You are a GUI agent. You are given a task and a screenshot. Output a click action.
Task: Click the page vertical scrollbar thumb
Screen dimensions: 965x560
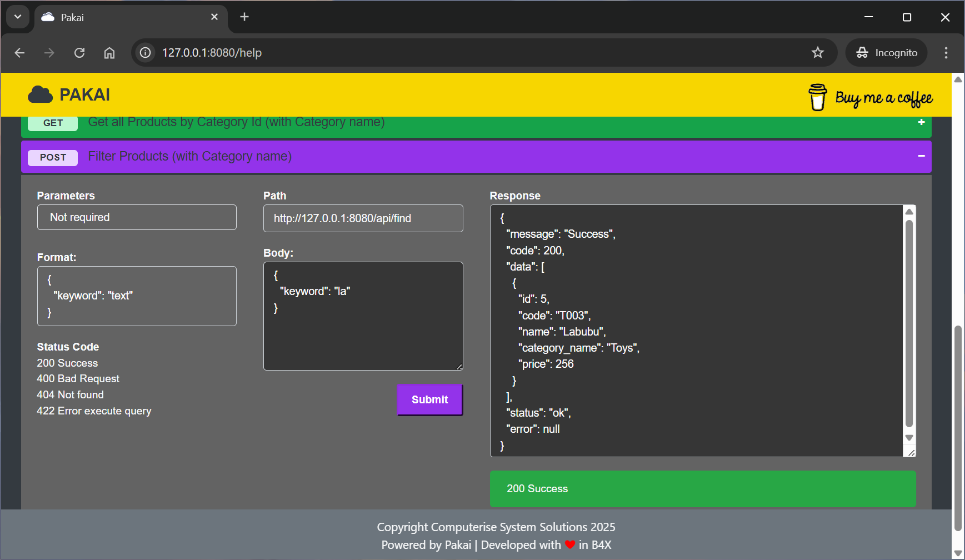click(958, 428)
